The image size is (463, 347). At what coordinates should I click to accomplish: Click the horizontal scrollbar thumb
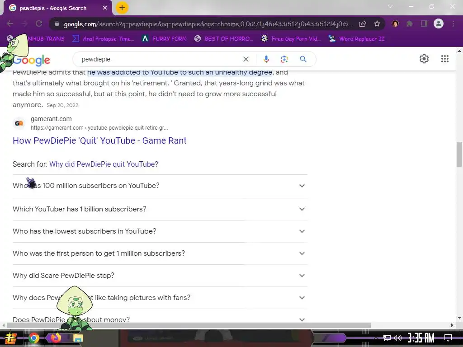pyautogui.click(x=189, y=325)
